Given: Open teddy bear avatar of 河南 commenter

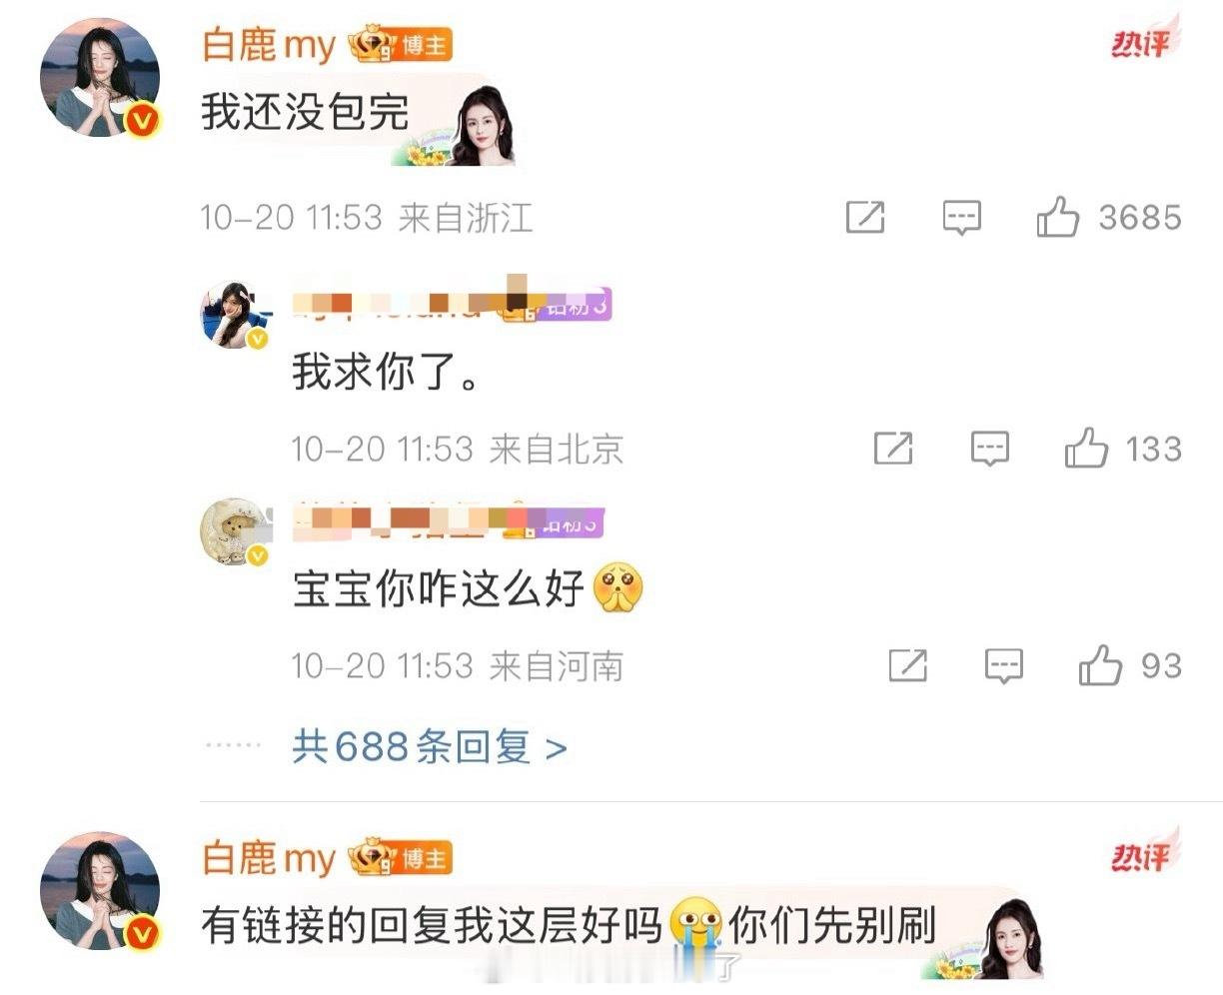Looking at the screenshot, I should point(236,532).
